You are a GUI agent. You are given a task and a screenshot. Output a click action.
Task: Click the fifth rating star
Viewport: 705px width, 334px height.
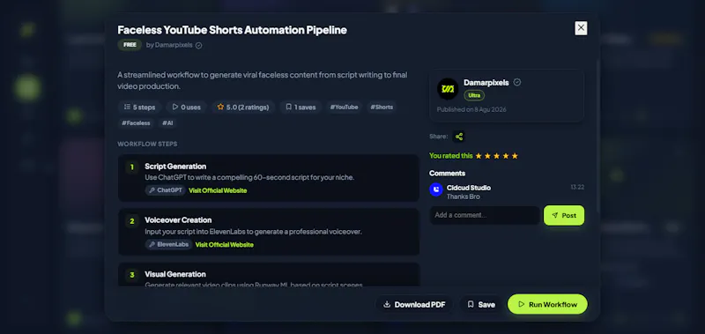515,156
